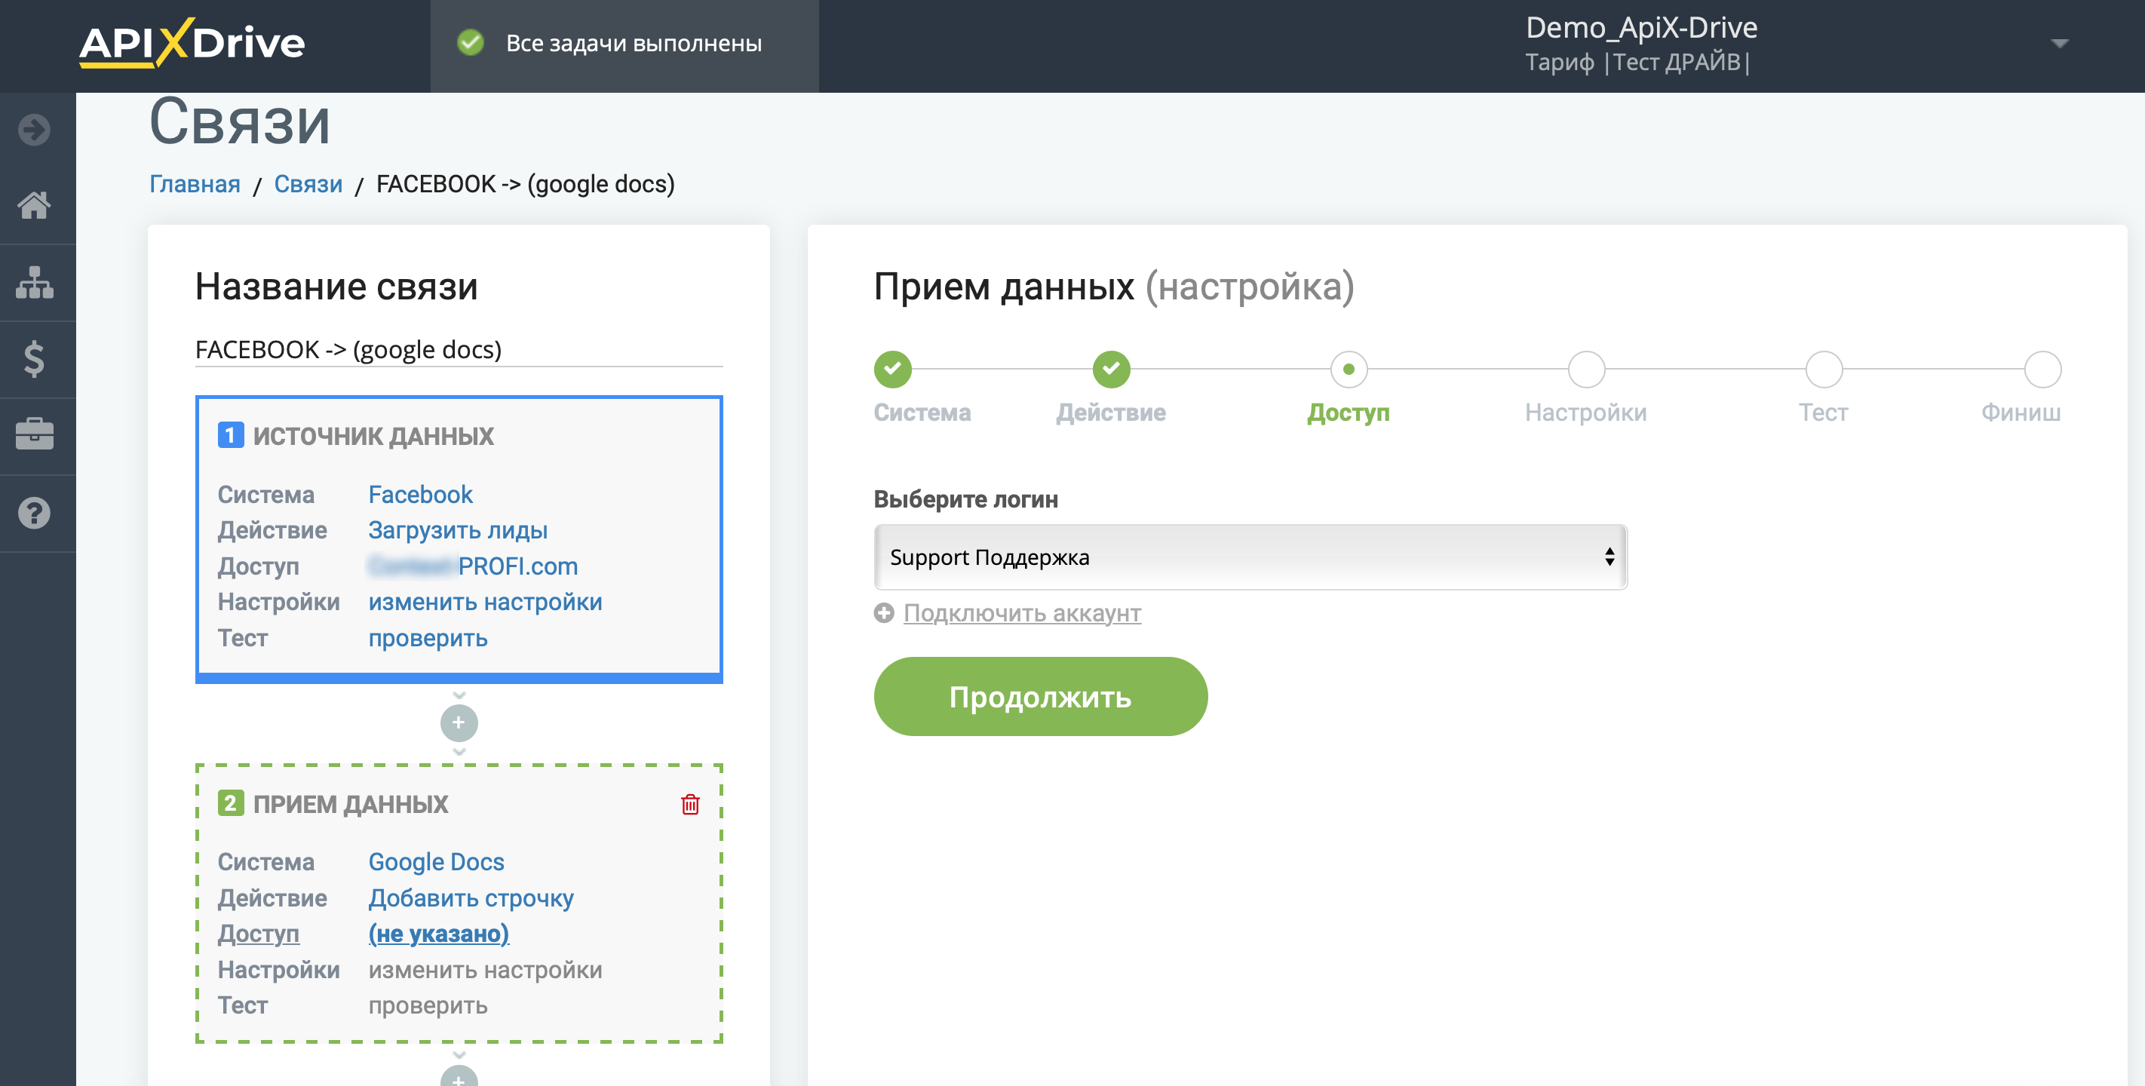Click the ПРИЕМ ДАННЫХ heading
This screenshot has width=2145, height=1086.
[351, 804]
